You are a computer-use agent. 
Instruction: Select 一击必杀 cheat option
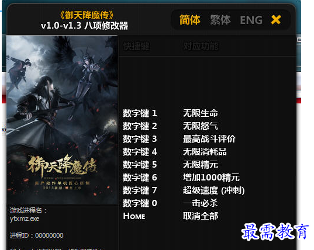coord(201,203)
